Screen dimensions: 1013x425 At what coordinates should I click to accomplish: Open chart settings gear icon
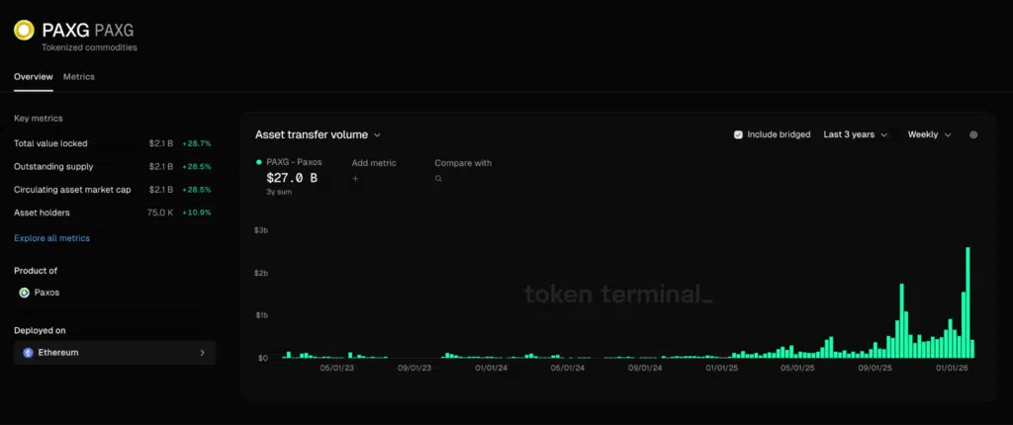click(x=973, y=134)
